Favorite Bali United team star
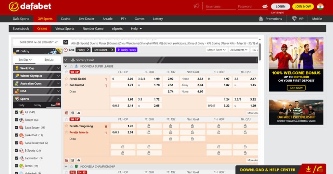 (x=66, y=85)
